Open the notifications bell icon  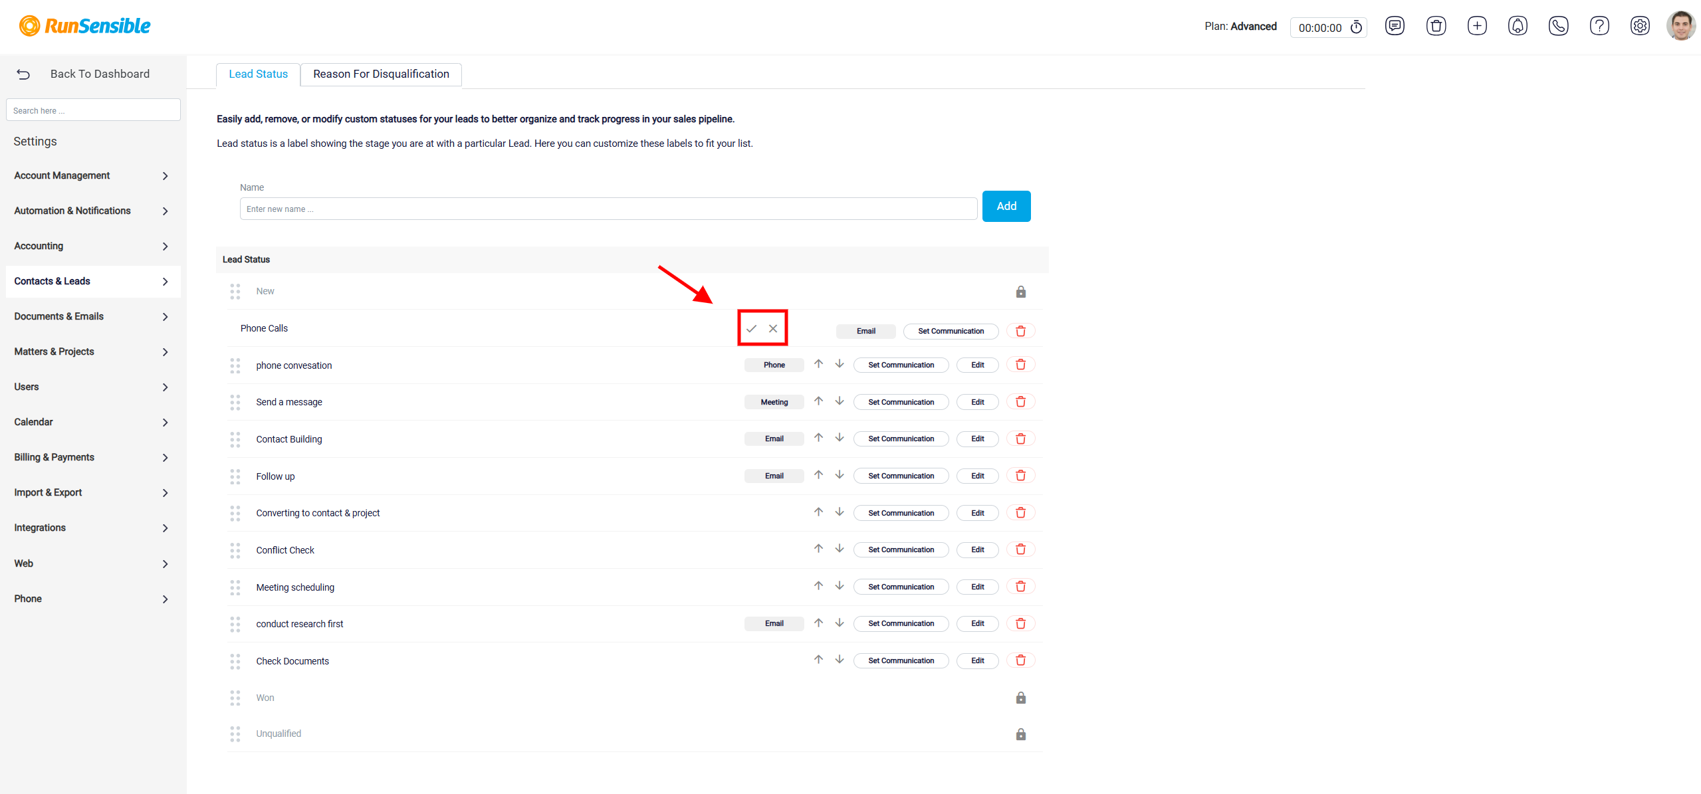(1518, 26)
